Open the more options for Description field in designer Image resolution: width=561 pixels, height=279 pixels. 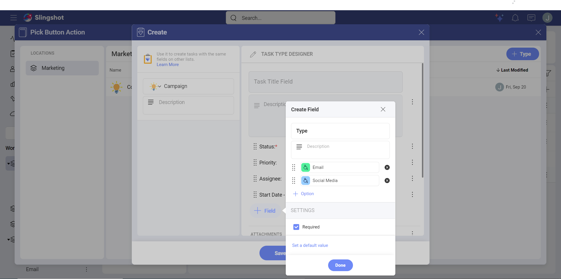point(412,102)
